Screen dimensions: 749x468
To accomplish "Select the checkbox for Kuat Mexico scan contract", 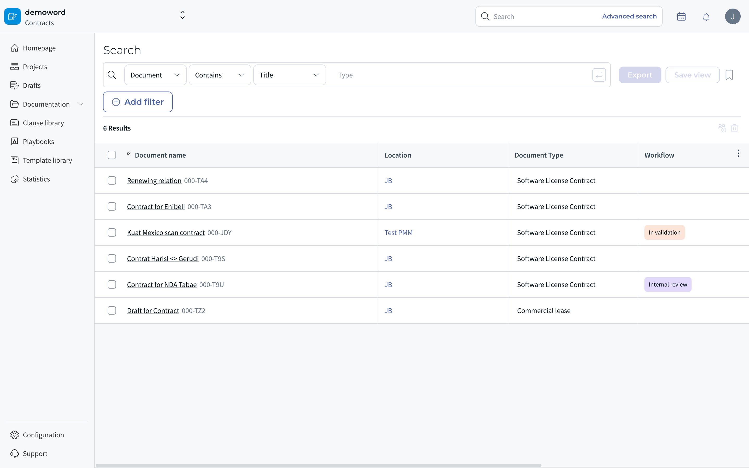I will (x=112, y=232).
